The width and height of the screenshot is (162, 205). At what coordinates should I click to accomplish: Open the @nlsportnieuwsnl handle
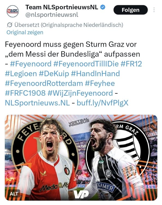point(52,15)
